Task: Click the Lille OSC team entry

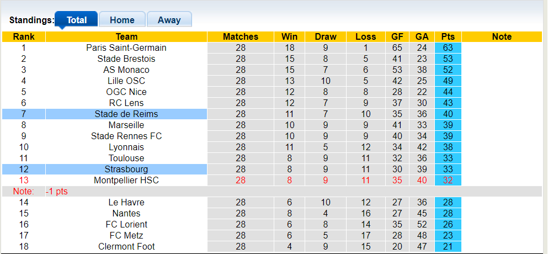Action: [x=126, y=81]
